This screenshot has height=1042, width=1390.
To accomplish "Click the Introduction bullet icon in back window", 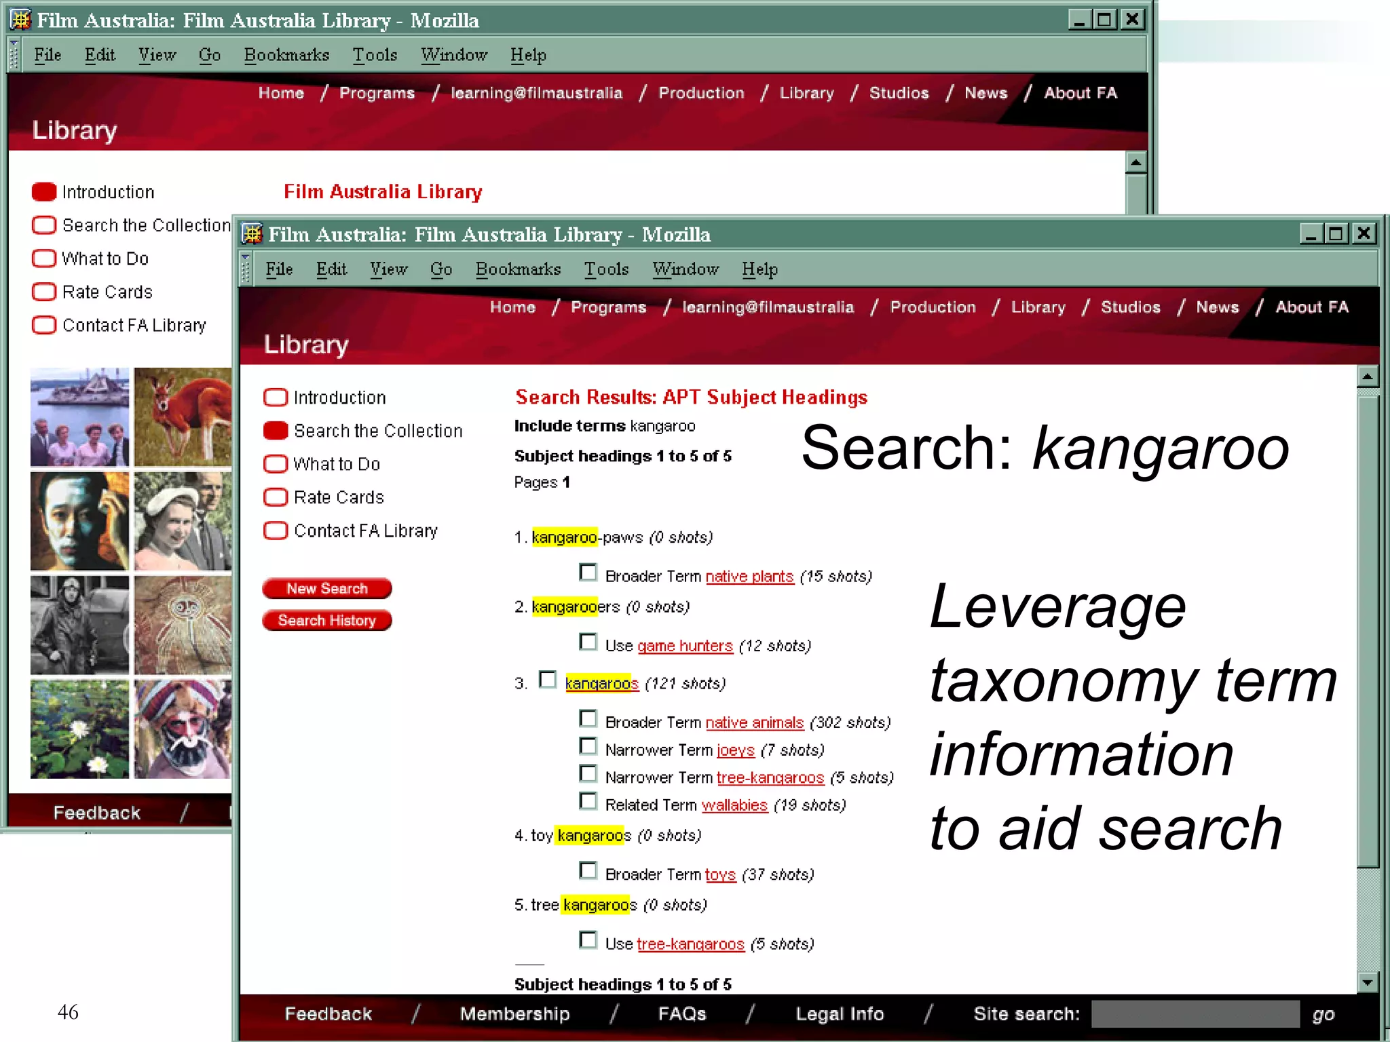I will (44, 191).
